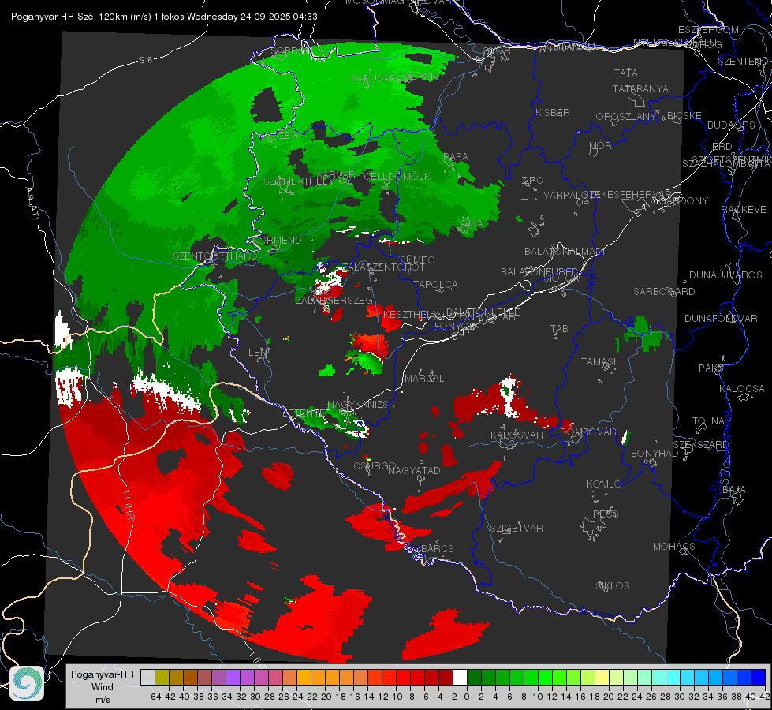Click the SZEKSZARD city label
The image size is (772, 710).
click(x=700, y=444)
